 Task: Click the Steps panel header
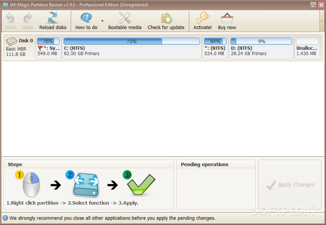88,164
